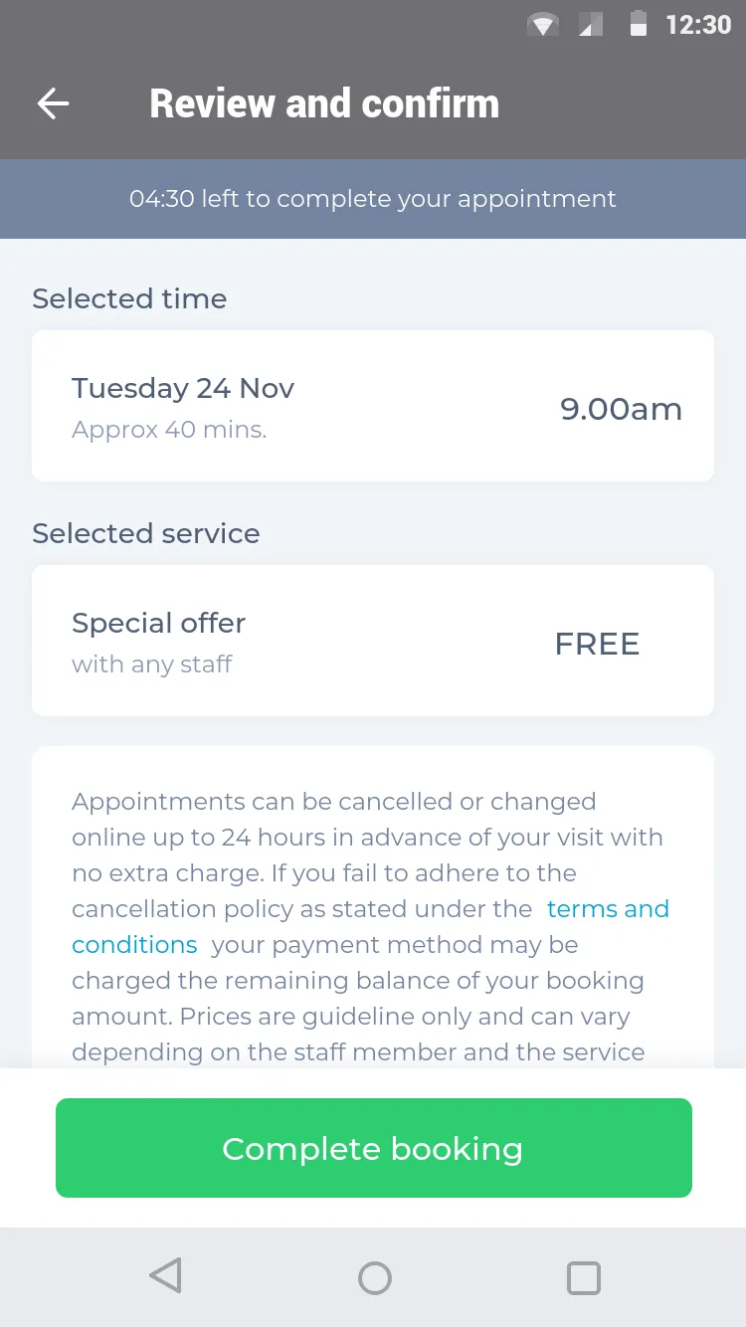Tap the FREE price label
The image size is (746, 1327).
[x=597, y=644]
